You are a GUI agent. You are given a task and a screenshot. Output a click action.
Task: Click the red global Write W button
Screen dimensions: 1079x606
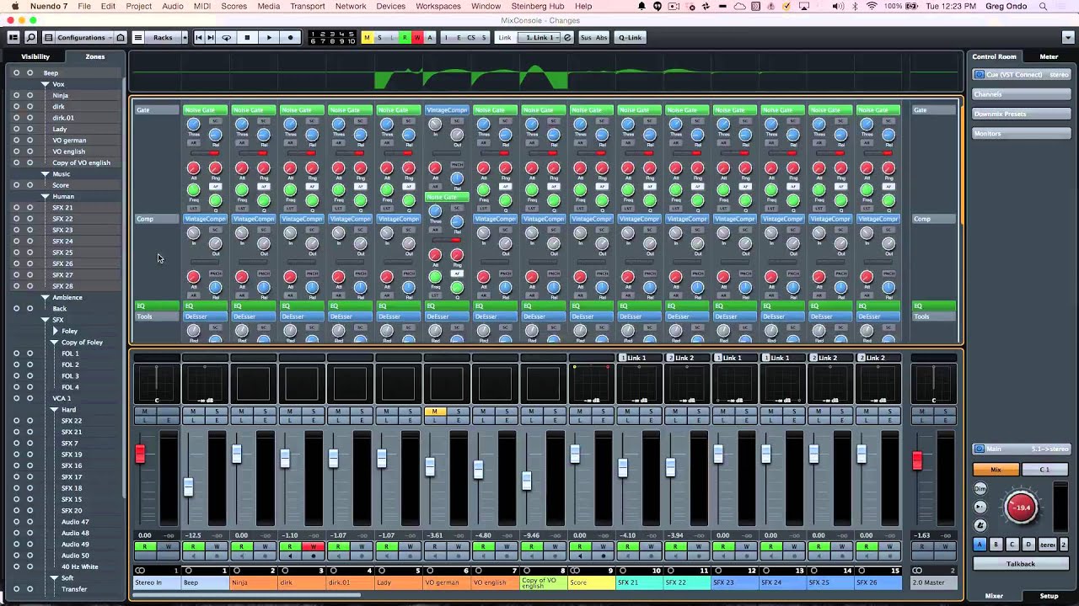coord(416,37)
